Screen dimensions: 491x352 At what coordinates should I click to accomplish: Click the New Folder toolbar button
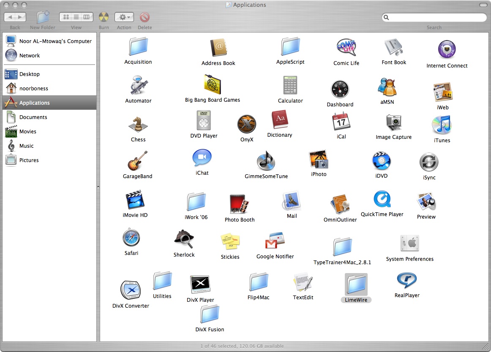point(43,17)
